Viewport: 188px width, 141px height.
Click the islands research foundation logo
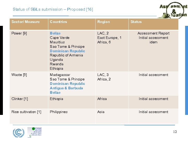(34, 132)
